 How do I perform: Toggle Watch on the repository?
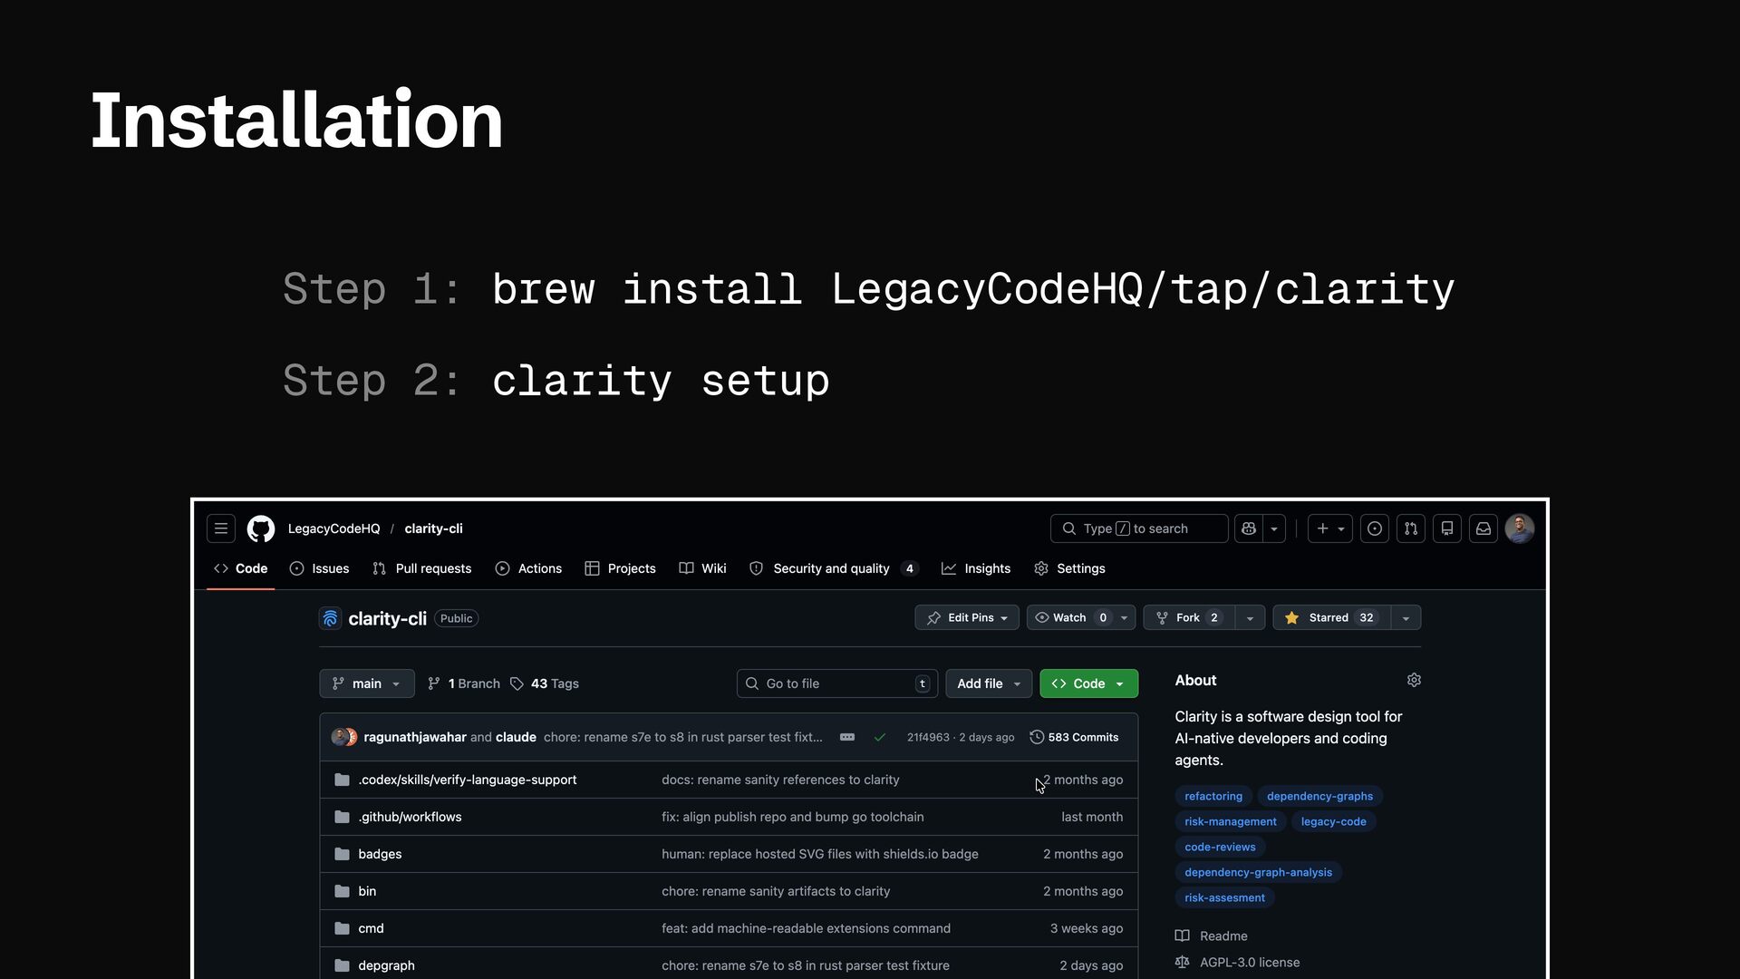pos(1069,617)
